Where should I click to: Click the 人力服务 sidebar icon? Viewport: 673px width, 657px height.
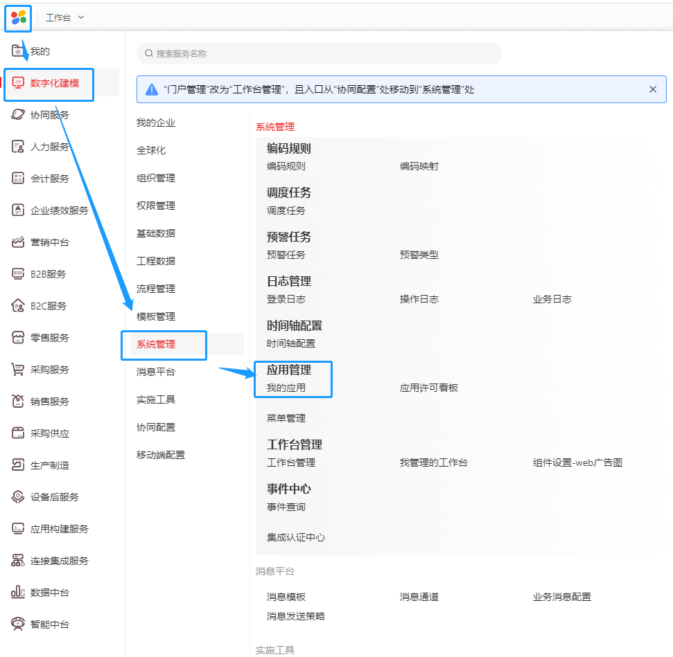pos(19,147)
